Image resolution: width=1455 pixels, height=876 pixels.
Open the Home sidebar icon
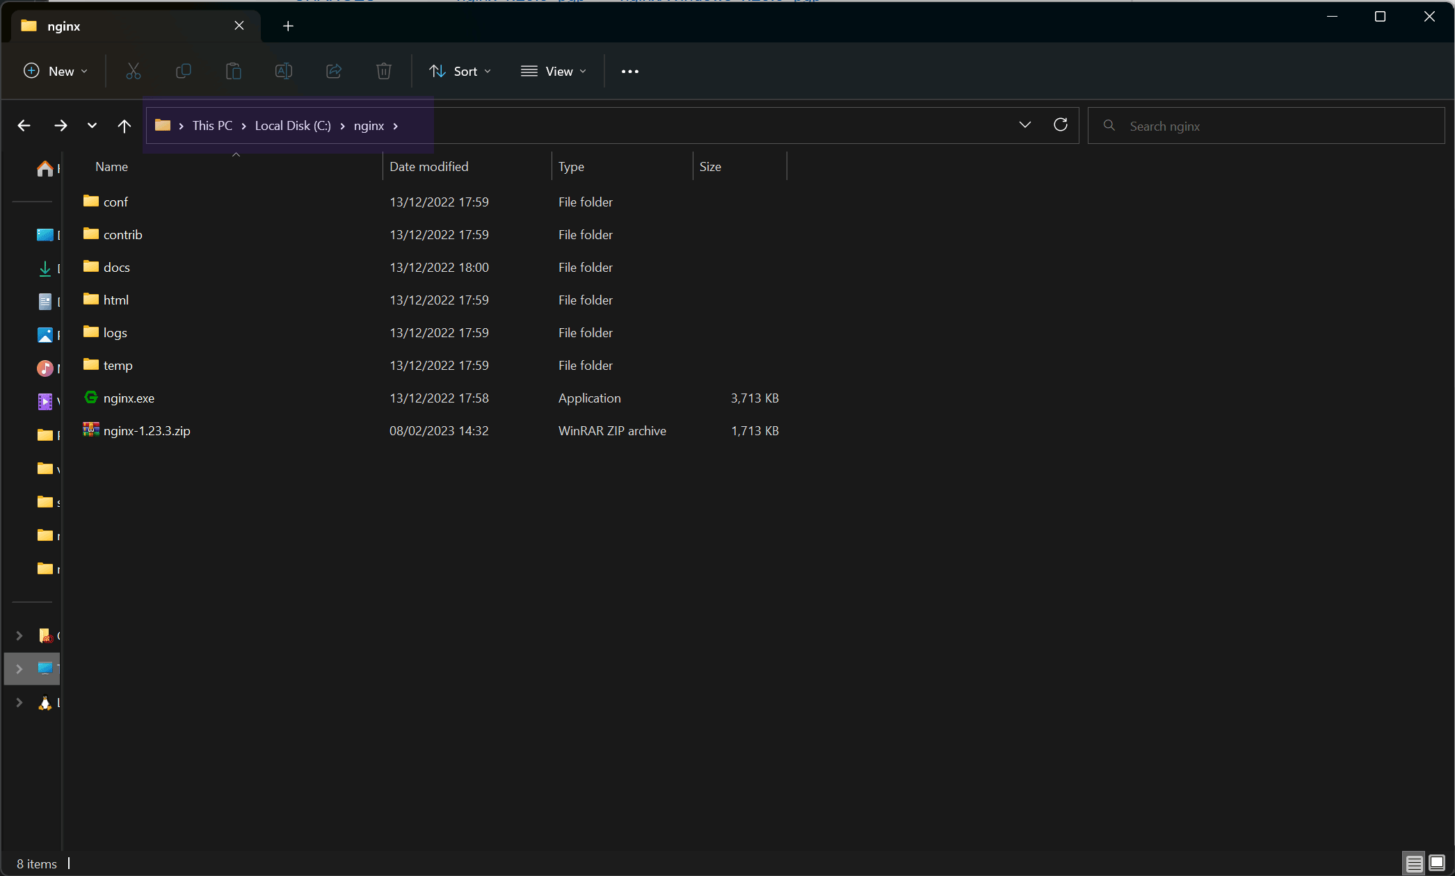coord(45,168)
